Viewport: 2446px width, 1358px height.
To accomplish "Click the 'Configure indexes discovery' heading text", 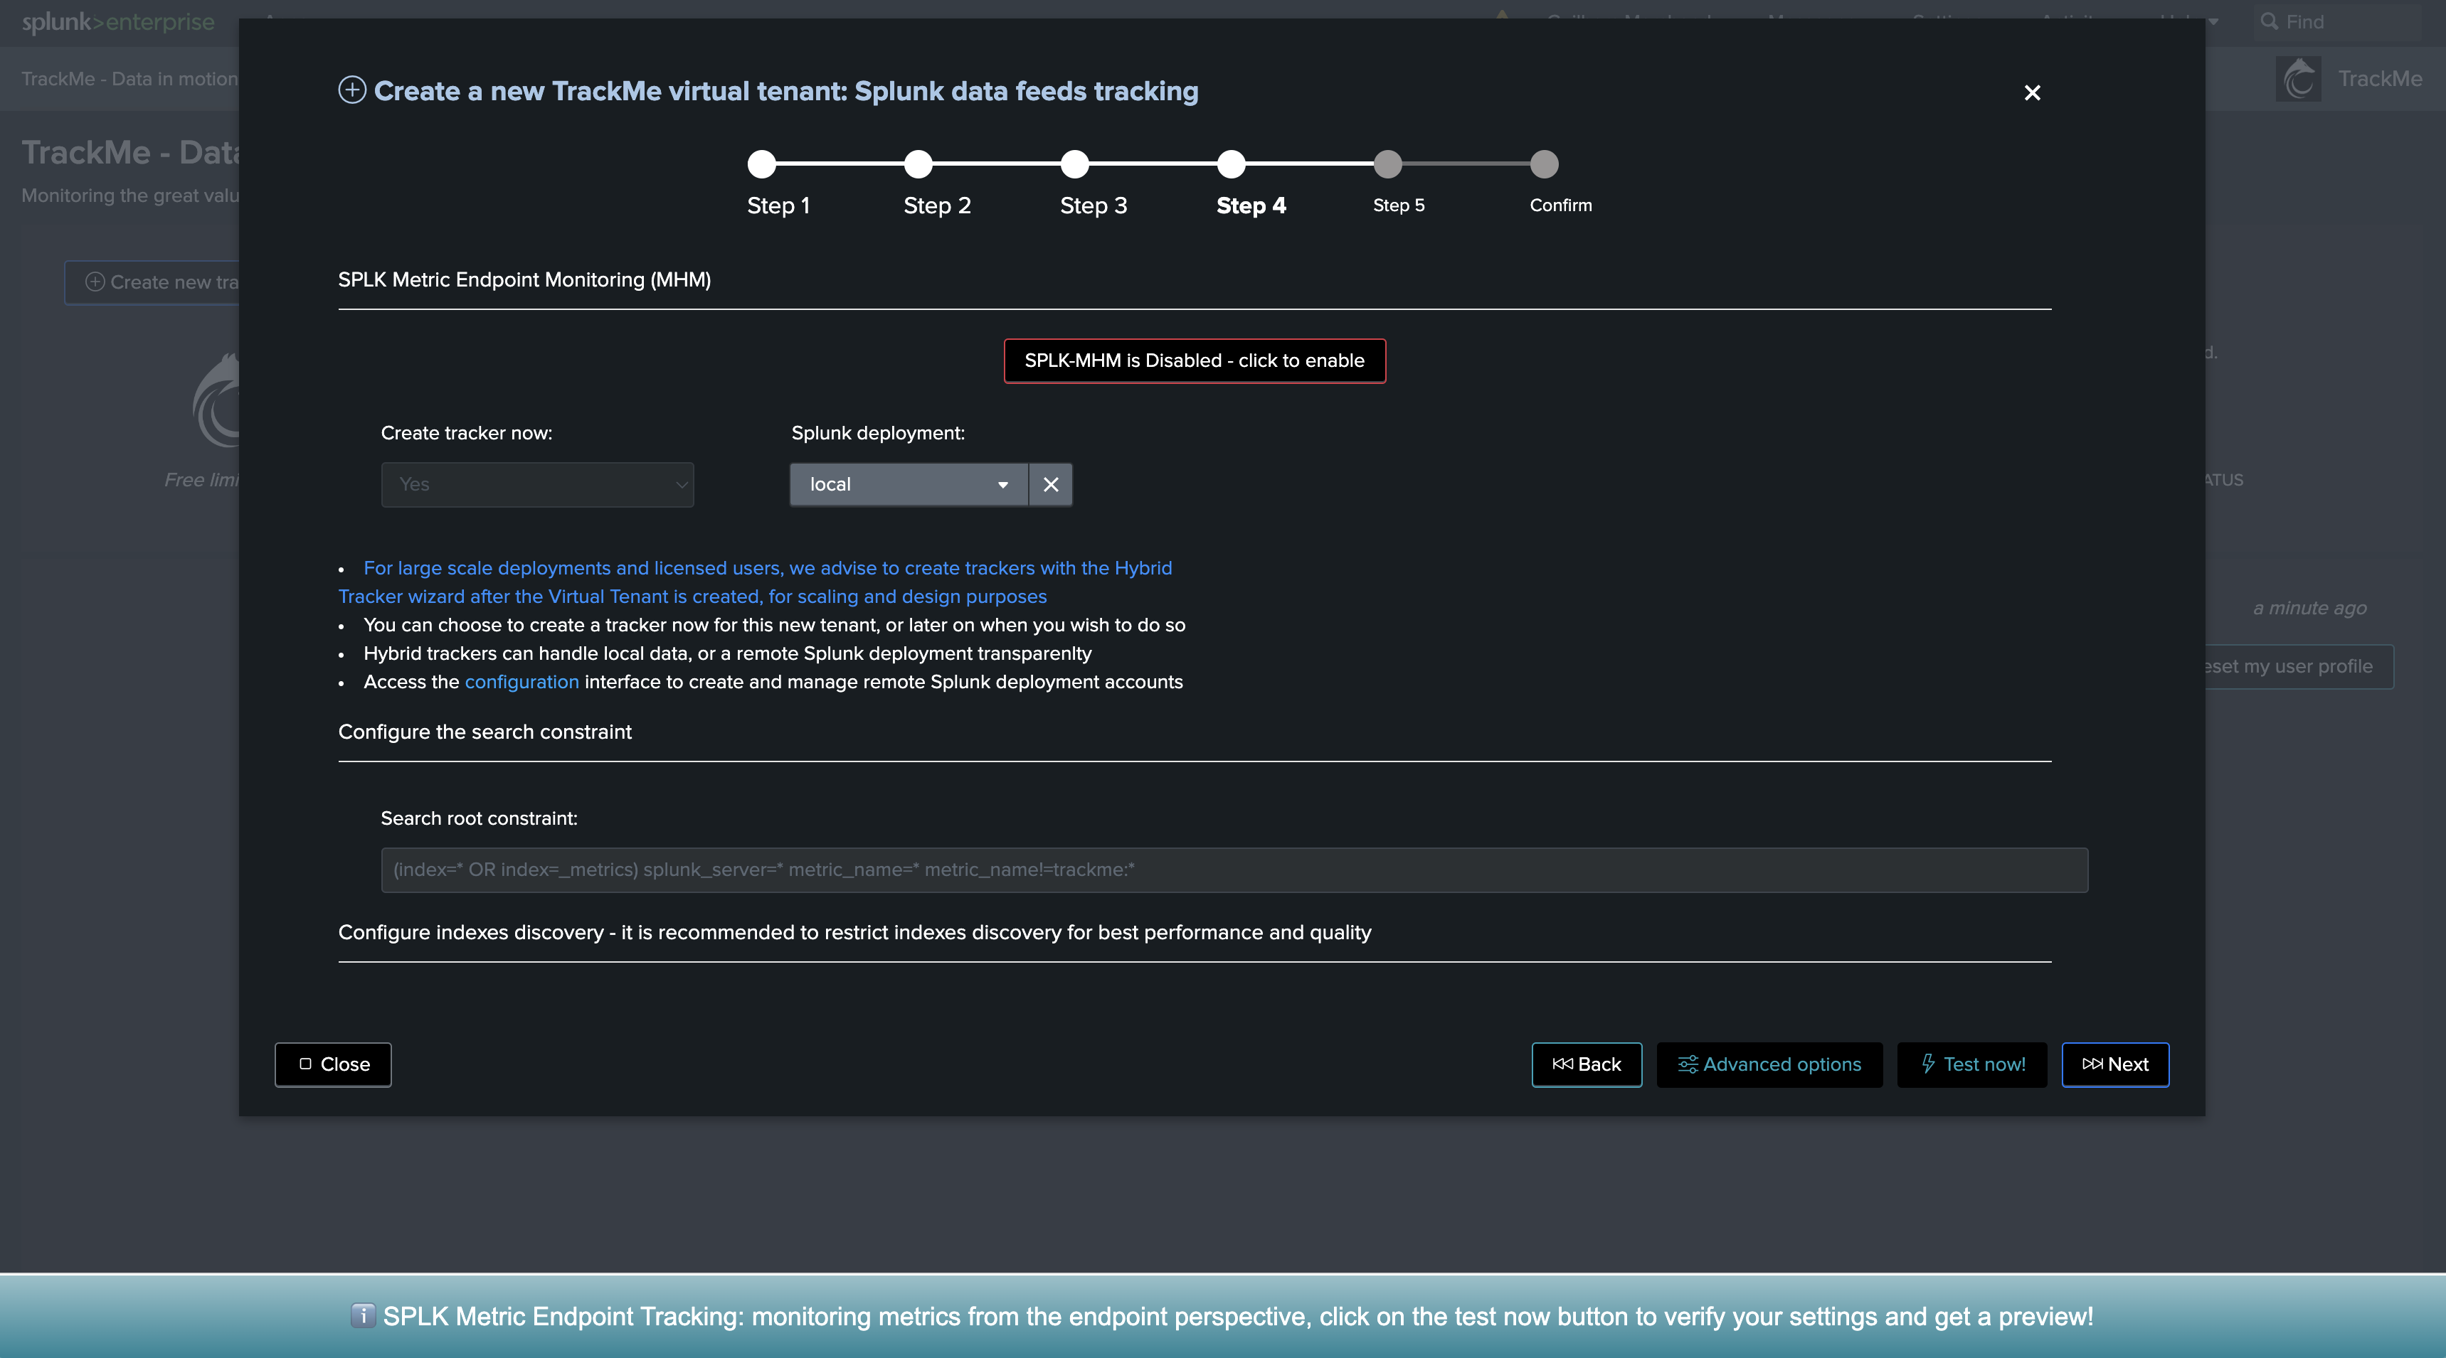I will point(854,933).
